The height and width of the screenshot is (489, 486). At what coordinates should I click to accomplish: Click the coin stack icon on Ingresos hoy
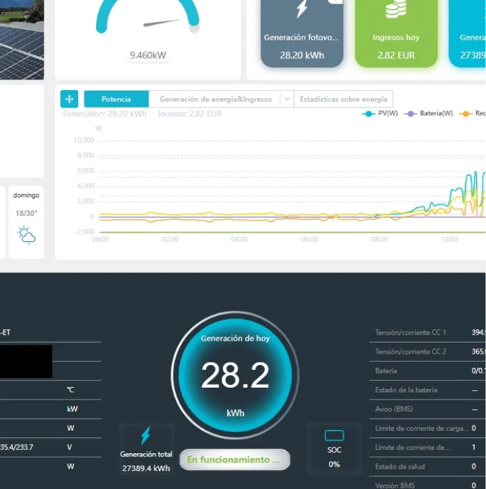396,9
